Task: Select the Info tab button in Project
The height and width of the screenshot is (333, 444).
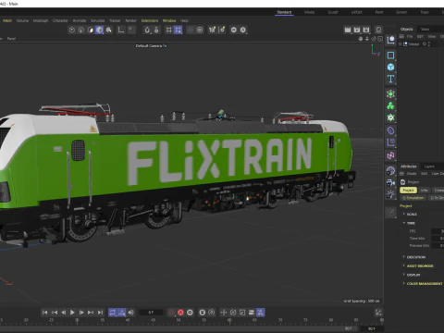Action: pyautogui.click(x=425, y=191)
